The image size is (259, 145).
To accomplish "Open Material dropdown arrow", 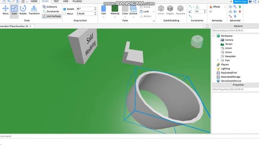I will tap(115, 17).
